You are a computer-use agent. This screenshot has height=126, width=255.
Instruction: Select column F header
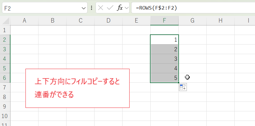point(164,21)
